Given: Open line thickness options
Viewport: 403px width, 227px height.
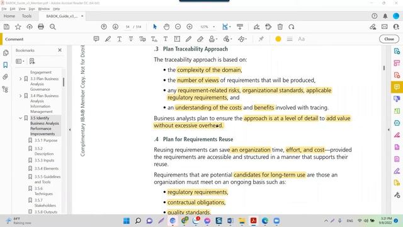Looking at the screenshot, I should [x=290, y=39].
